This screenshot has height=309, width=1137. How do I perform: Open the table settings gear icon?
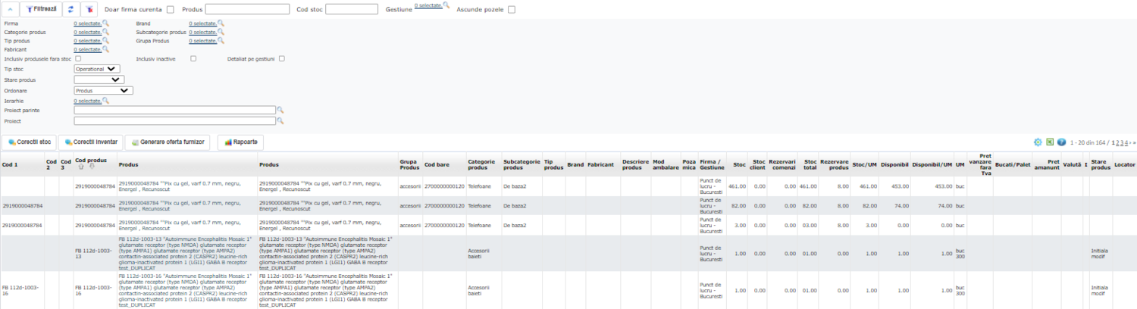click(x=1038, y=142)
